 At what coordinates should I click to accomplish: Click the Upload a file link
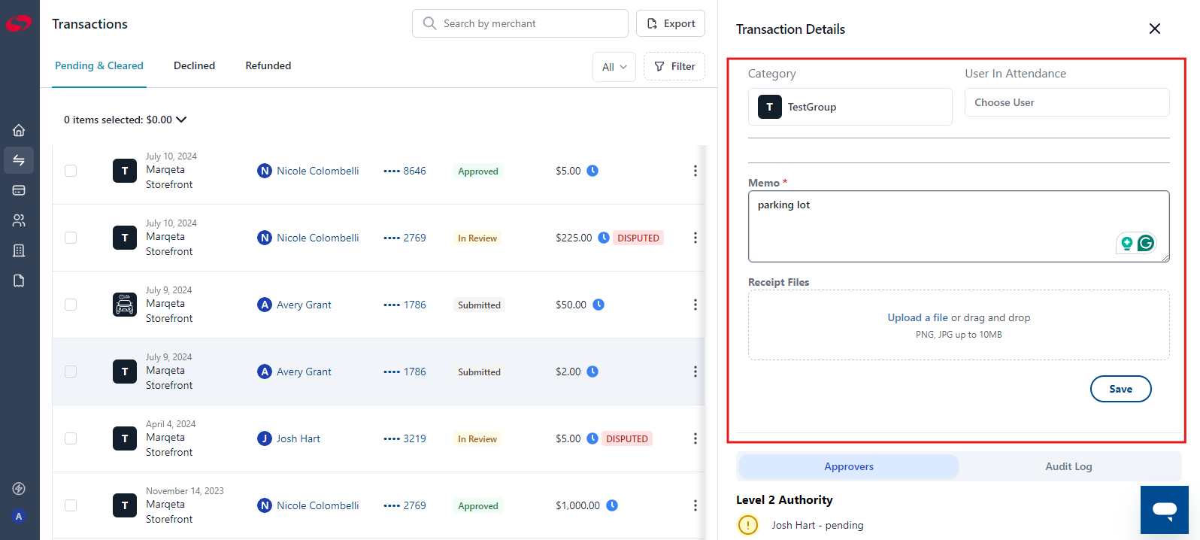point(917,317)
